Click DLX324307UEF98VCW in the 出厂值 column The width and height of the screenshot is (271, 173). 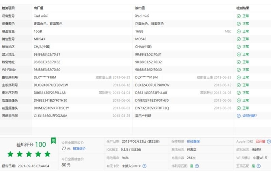pos(51,85)
